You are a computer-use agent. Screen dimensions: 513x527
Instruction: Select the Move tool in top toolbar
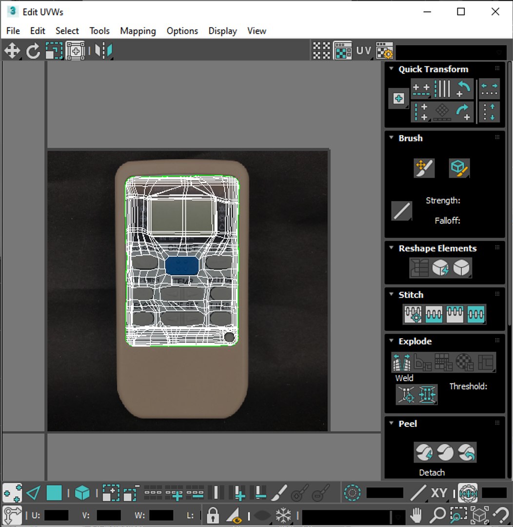coord(12,51)
